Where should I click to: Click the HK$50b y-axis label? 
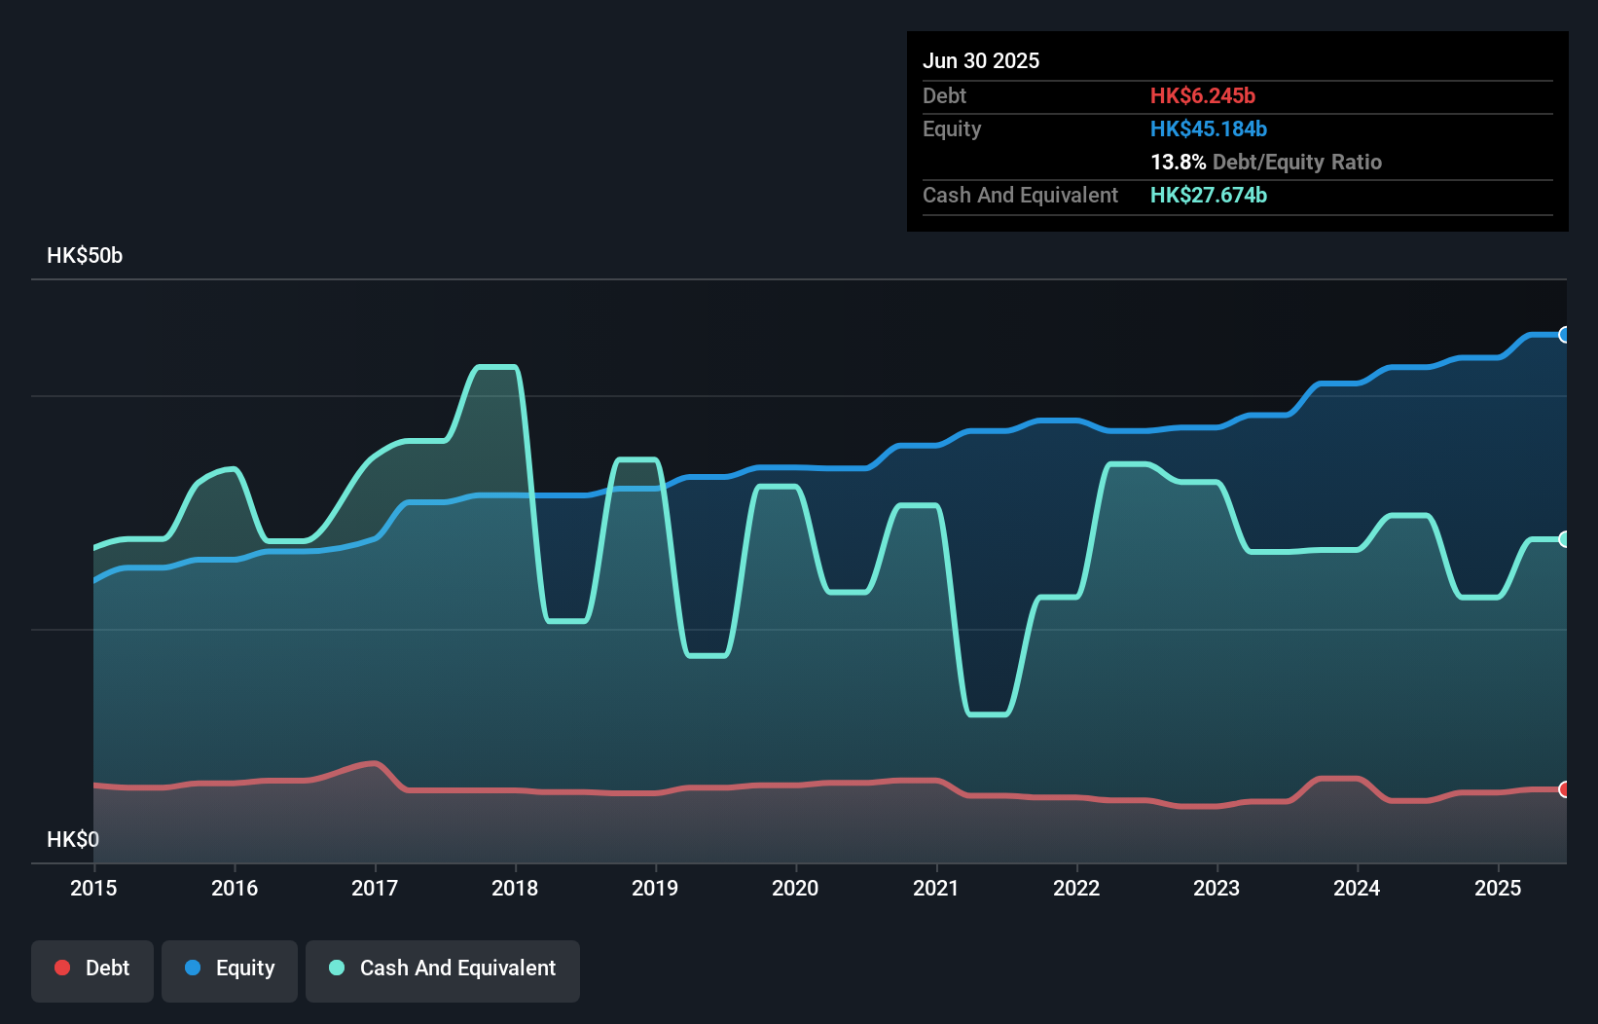pos(85,256)
